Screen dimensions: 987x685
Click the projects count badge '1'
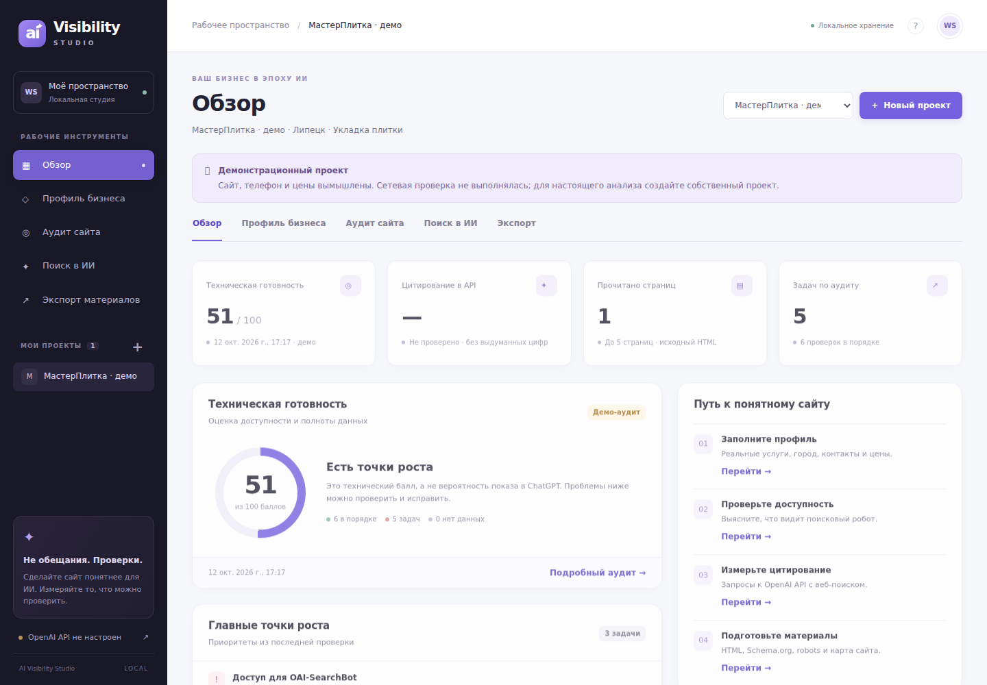tap(93, 346)
